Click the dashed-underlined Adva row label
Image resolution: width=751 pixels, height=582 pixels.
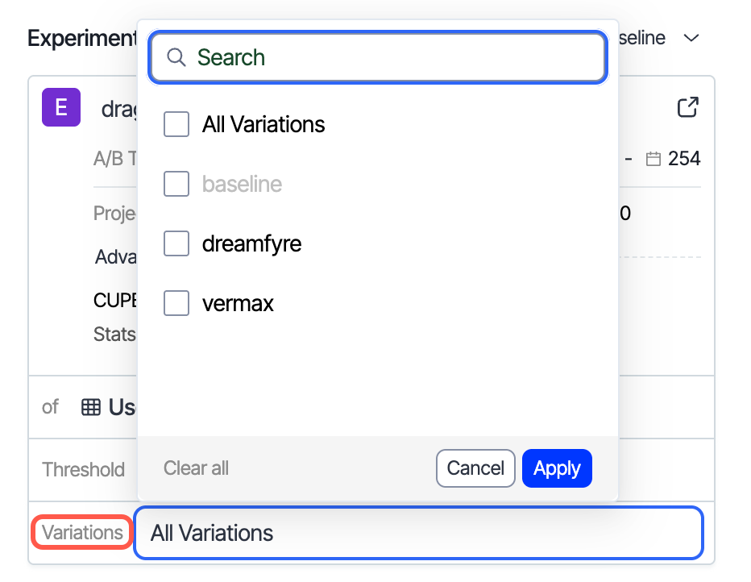click(116, 257)
